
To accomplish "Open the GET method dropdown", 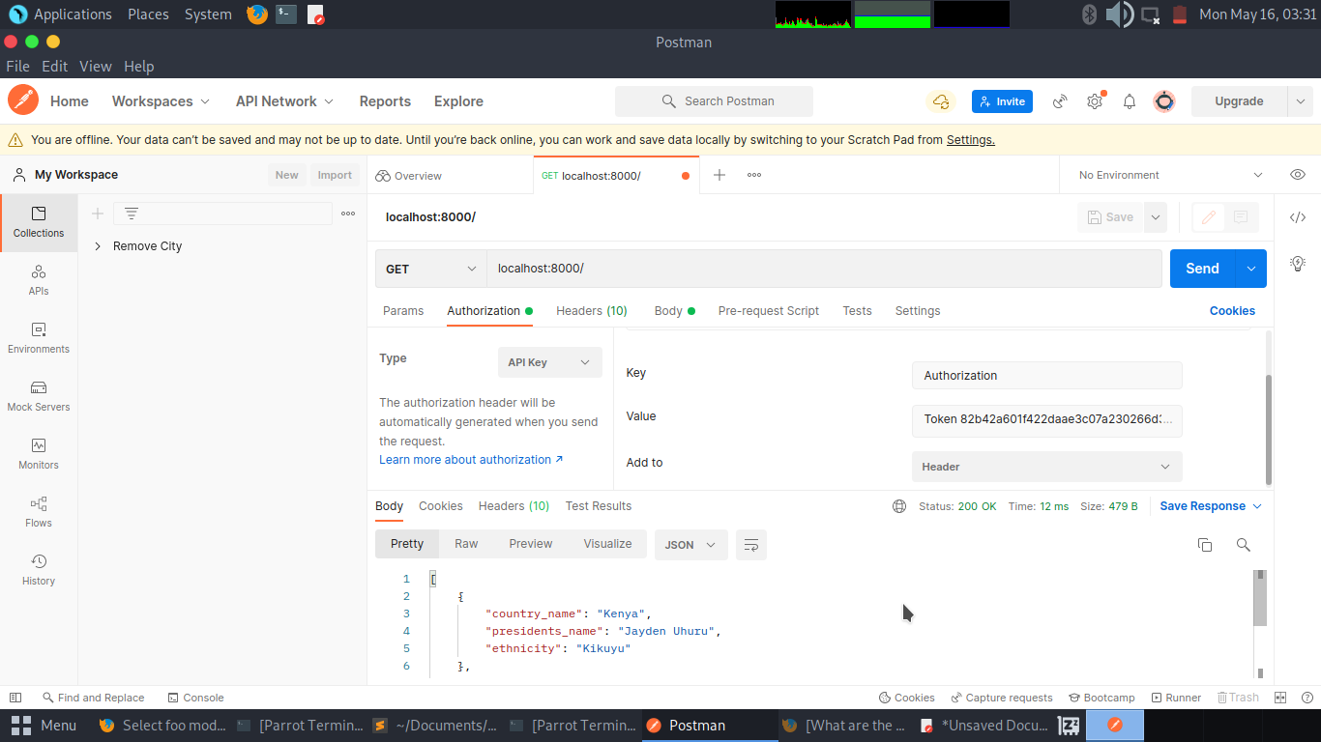I will tap(430, 269).
